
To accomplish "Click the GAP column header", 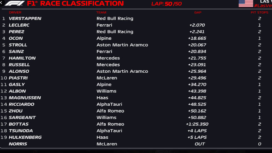I will tap(198, 13).
